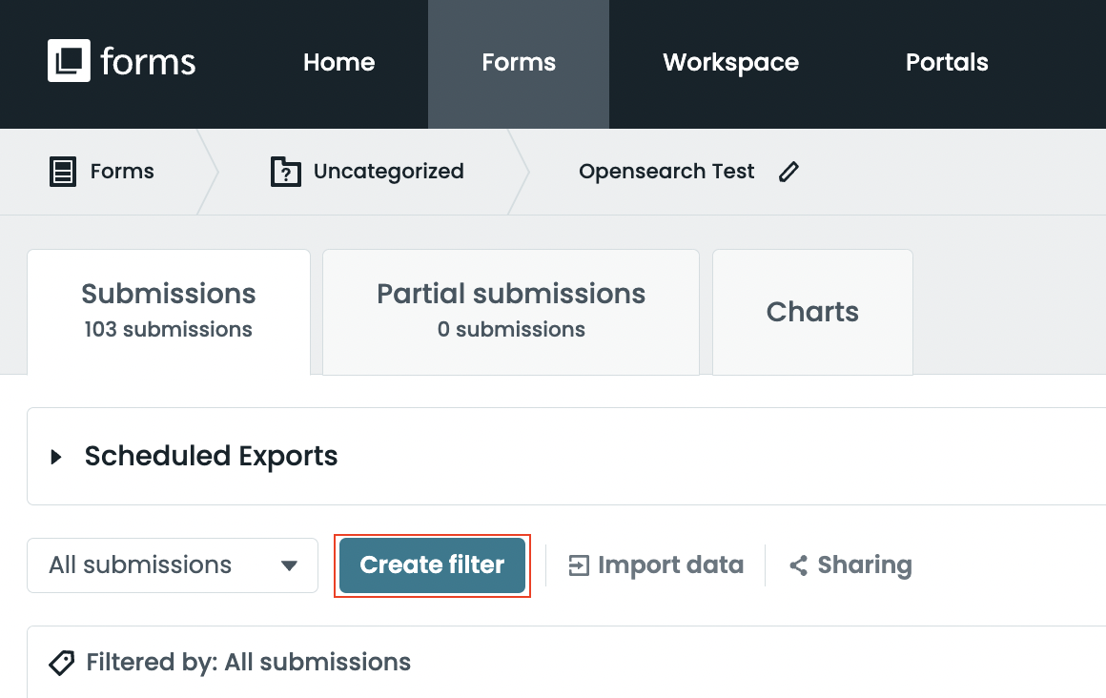Screen dimensions: 1106x698
Task: Click the Forms breadcrumb document icon
Action: coord(61,172)
